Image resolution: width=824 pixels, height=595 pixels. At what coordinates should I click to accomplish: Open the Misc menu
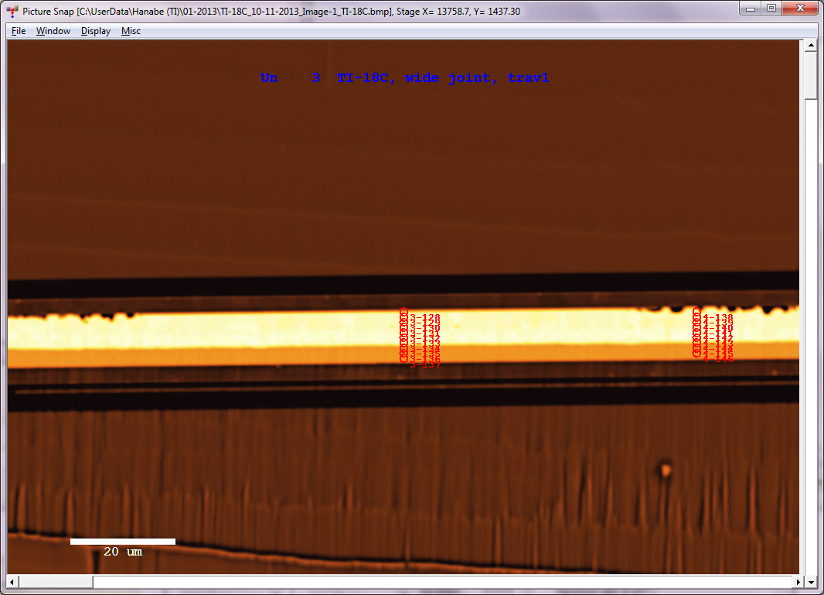[131, 31]
